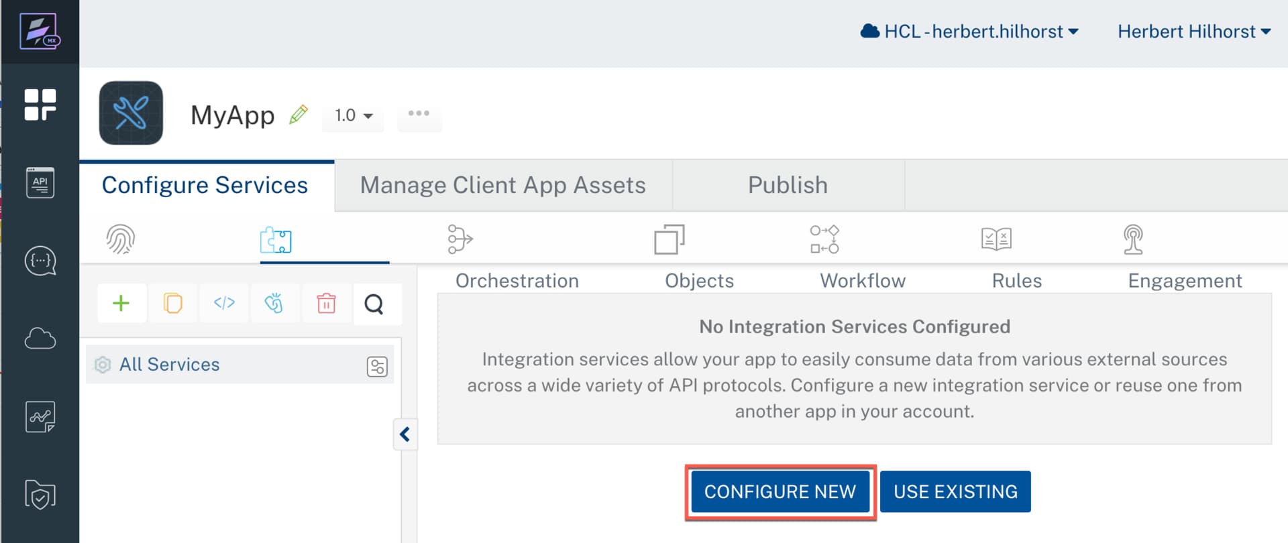Screen dimensions: 1288x543
Task: Click the search magnifier icon
Action: (x=374, y=304)
